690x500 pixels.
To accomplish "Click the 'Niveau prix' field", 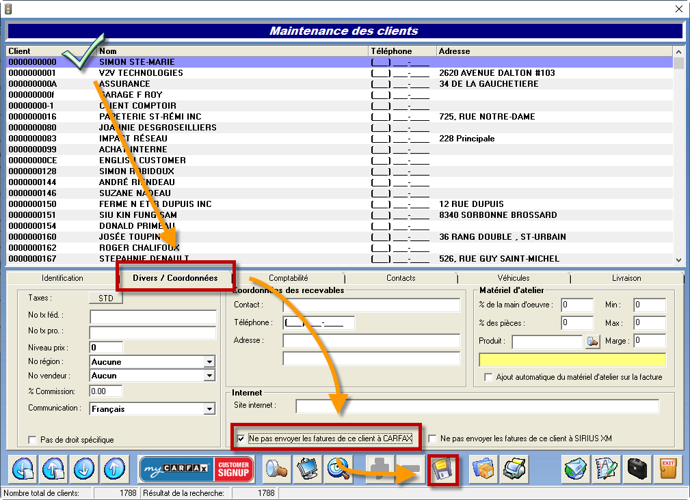I will [x=106, y=348].
